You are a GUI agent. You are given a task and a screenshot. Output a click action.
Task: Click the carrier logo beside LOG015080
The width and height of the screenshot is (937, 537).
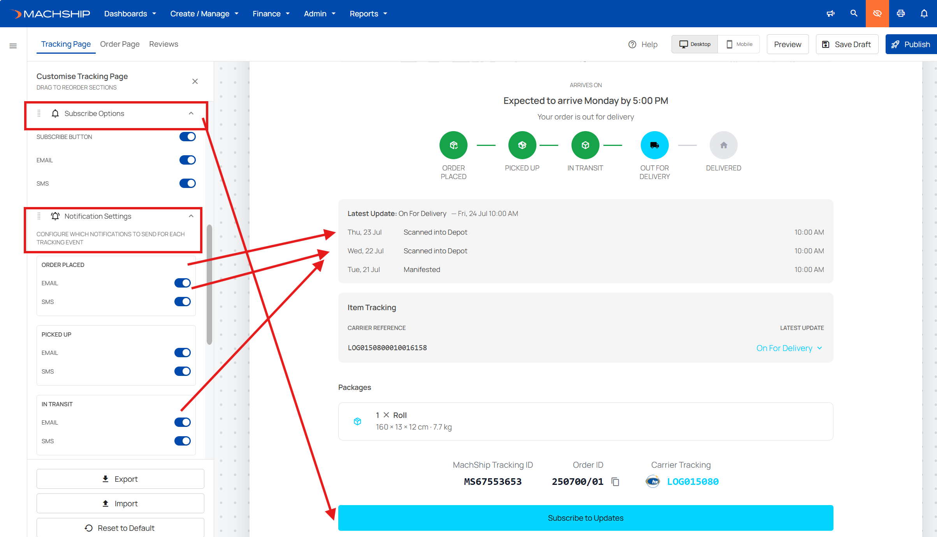pos(653,482)
